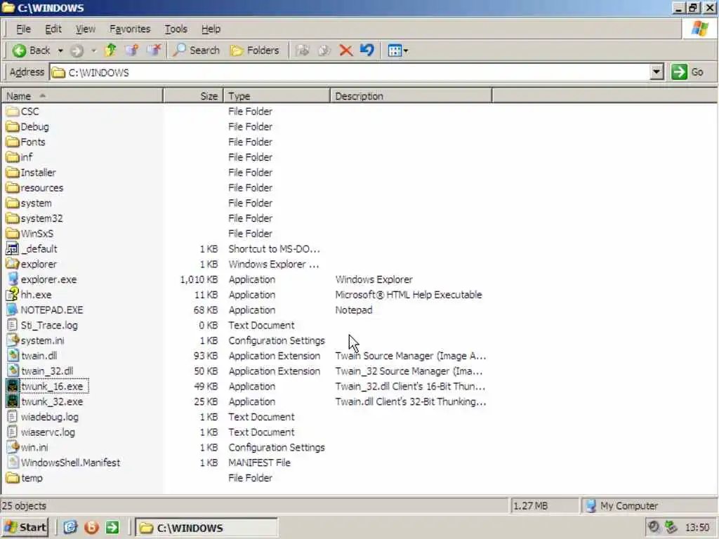
Task: Select the resources folder icon
Action: [13, 188]
